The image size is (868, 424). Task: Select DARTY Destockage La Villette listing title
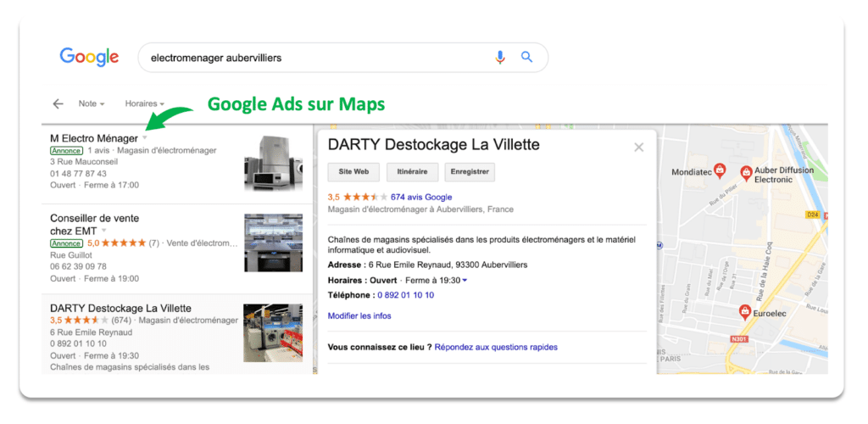[120, 308]
